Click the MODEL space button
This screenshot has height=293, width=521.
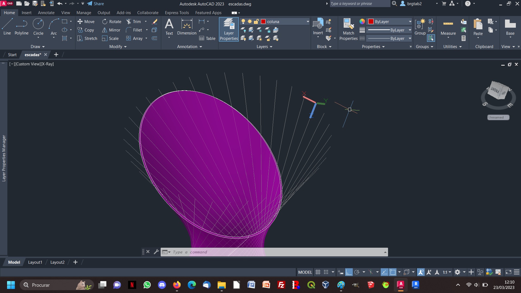pos(305,272)
